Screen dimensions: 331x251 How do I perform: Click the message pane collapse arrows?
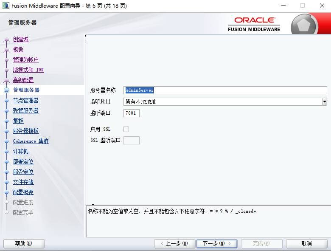(x=90, y=205)
